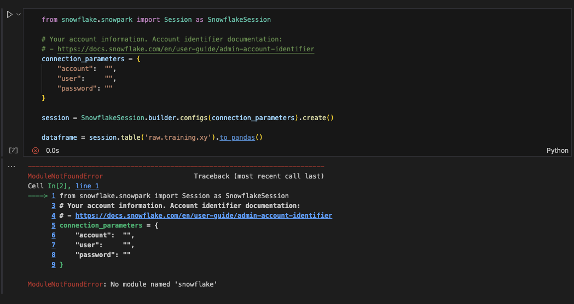The width and height of the screenshot is (574, 304).
Task: Open the cell output ellipsis menu
Action: [x=11, y=166]
